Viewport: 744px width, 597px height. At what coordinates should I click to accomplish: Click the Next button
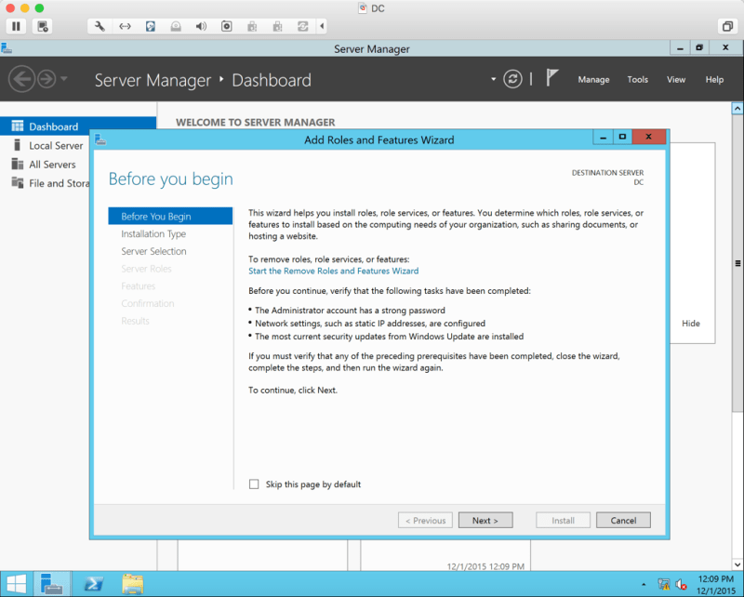coord(485,521)
